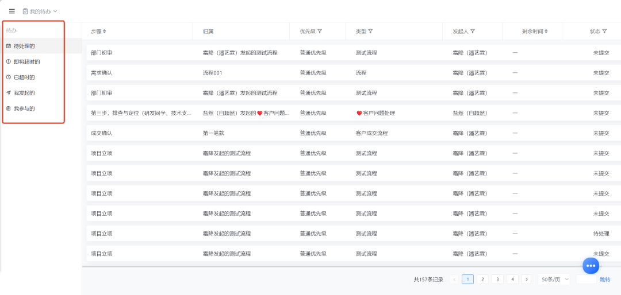Click the 待办 sidebar heading
The height and width of the screenshot is (295, 621).
pyautogui.click(x=11, y=30)
